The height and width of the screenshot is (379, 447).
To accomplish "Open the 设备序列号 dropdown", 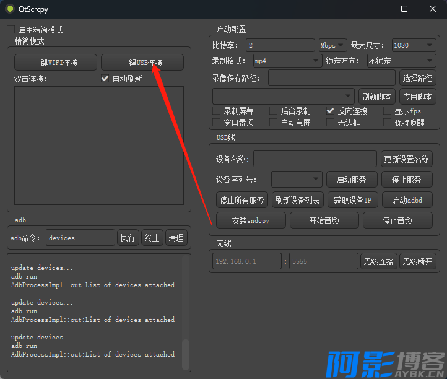I will pyautogui.click(x=297, y=180).
